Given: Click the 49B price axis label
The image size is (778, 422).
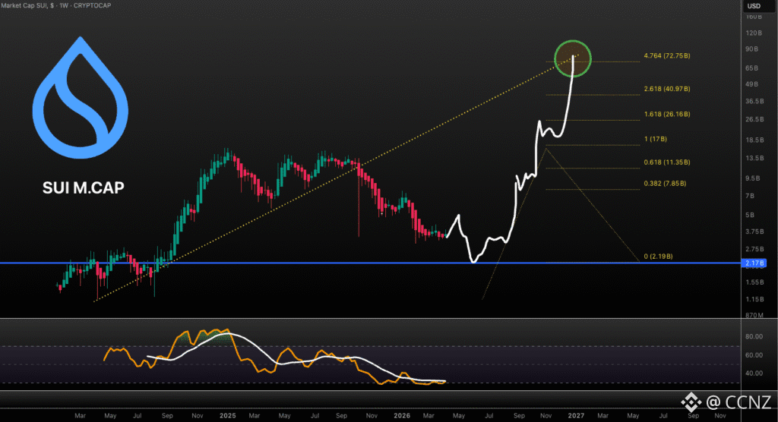Looking at the screenshot, I should (752, 84).
